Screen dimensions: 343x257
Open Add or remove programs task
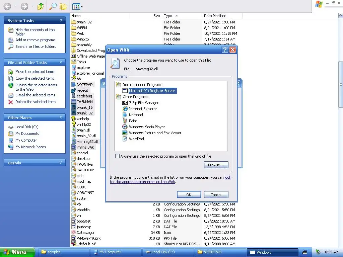click(35, 40)
